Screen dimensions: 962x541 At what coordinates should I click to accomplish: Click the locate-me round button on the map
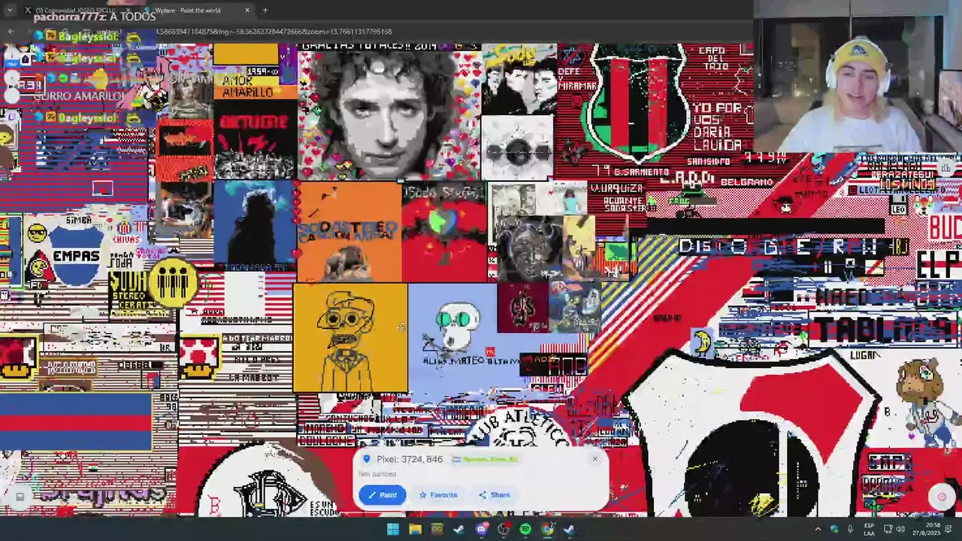(x=942, y=497)
